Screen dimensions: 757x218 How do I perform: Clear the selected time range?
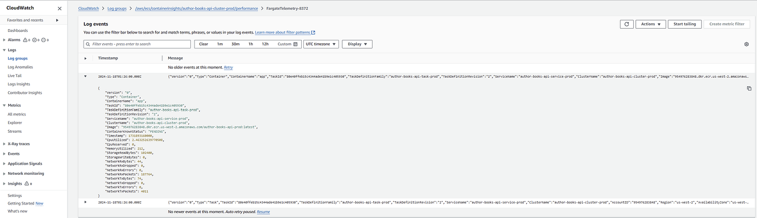point(203,44)
